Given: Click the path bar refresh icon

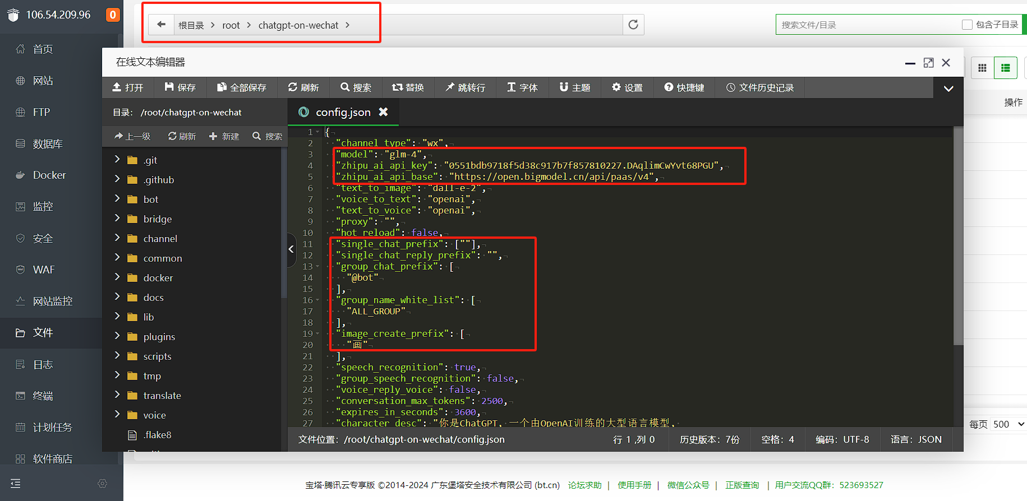Looking at the screenshot, I should 633,25.
